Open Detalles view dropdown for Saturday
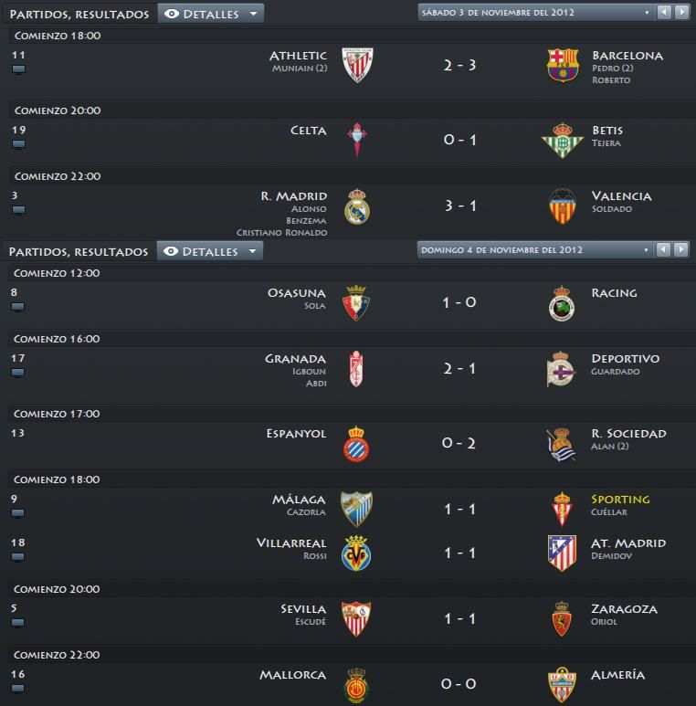Image resolution: width=696 pixels, height=706 pixels. (x=211, y=14)
